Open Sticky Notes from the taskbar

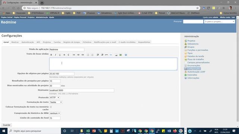164,131
